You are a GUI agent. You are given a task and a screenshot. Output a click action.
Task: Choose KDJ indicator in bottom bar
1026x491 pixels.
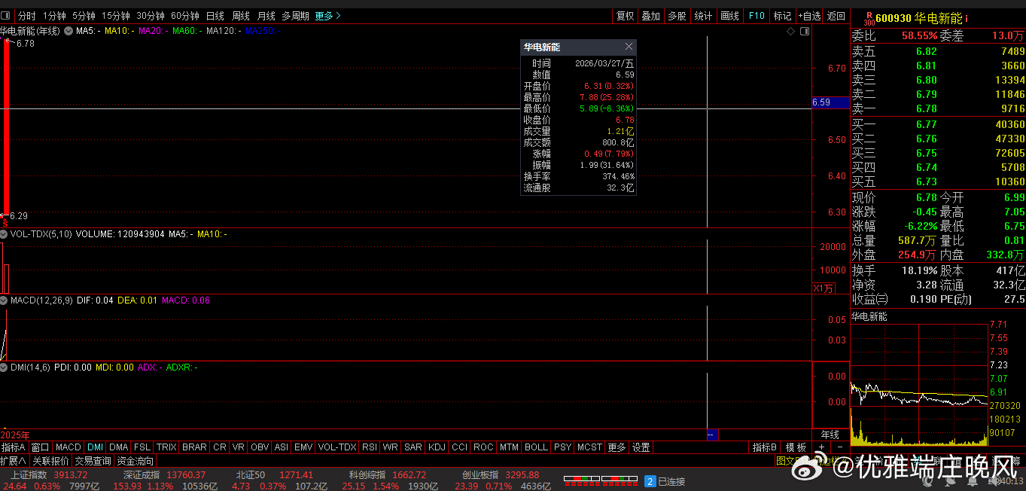tap(437, 447)
